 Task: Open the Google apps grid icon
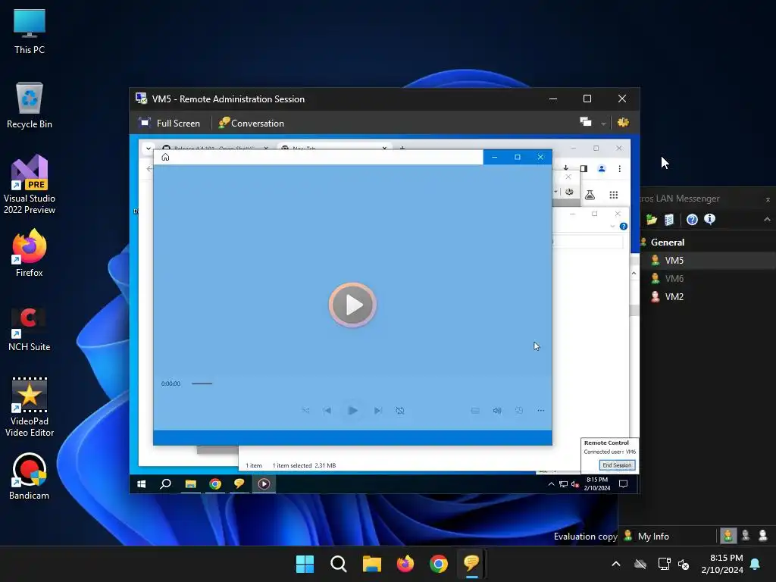pyautogui.click(x=614, y=195)
